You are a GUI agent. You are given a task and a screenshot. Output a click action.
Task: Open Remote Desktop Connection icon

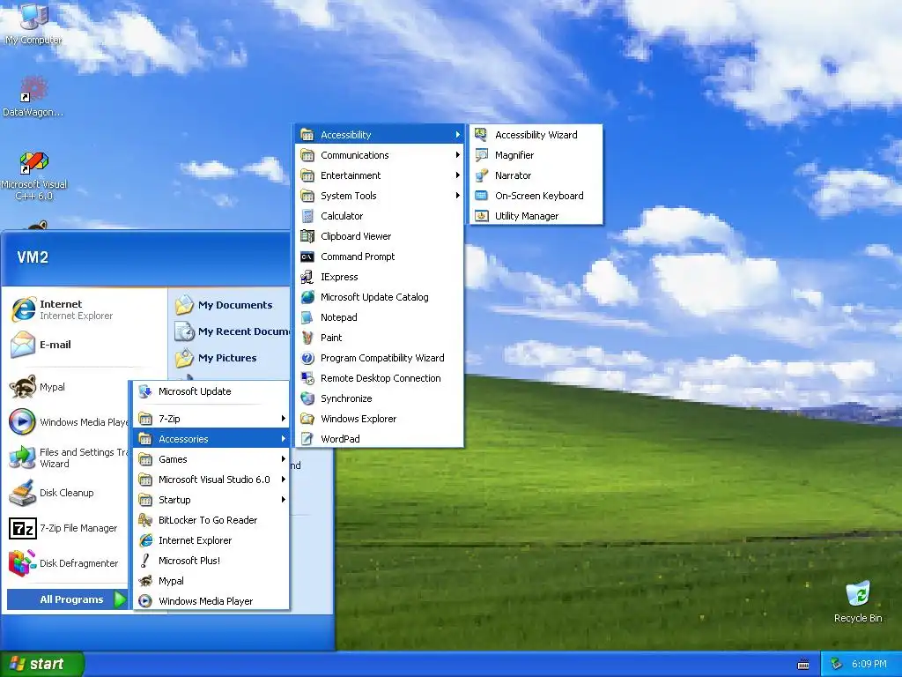pyautogui.click(x=307, y=378)
